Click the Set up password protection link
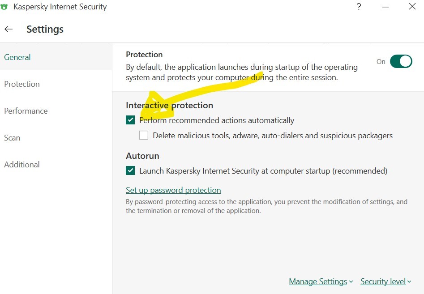Viewport: 424px width, 294px height. point(173,190)
